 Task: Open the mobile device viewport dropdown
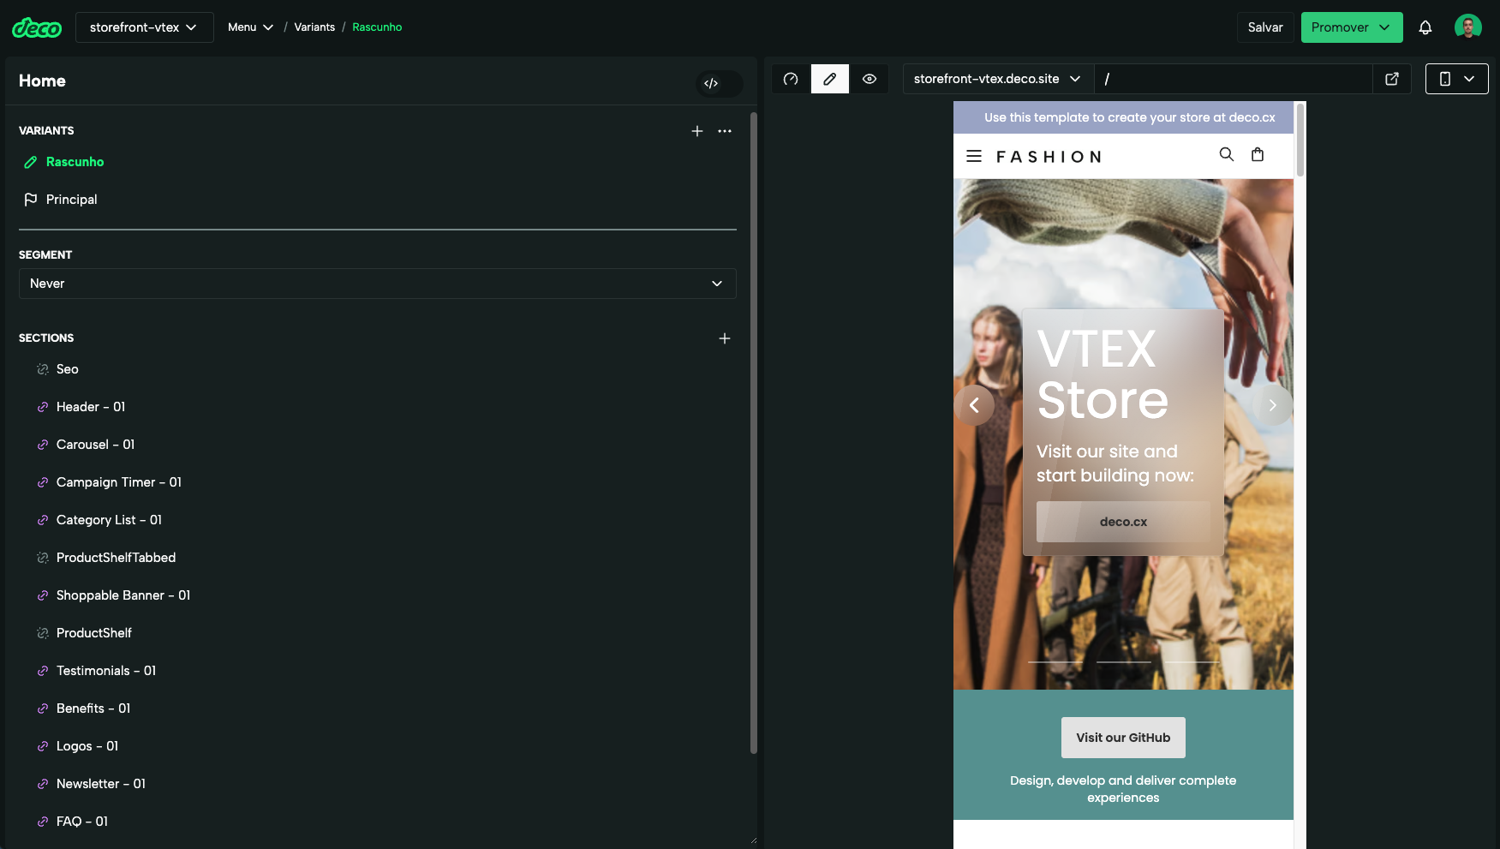1457,79
